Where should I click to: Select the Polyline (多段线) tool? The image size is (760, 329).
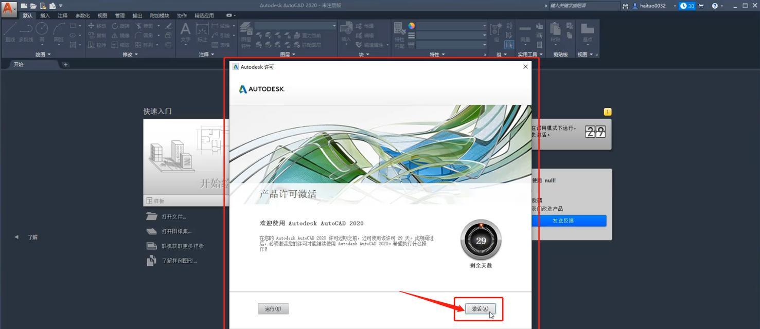(26, 32)
